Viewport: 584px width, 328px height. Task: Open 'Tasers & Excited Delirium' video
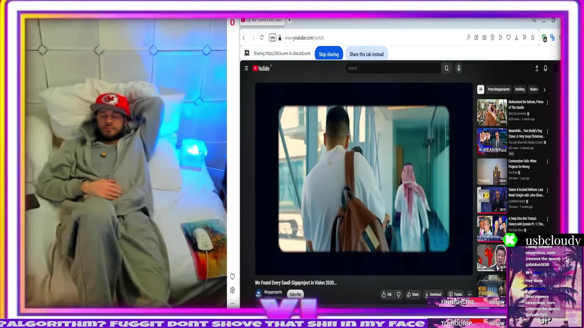point(492,200)
